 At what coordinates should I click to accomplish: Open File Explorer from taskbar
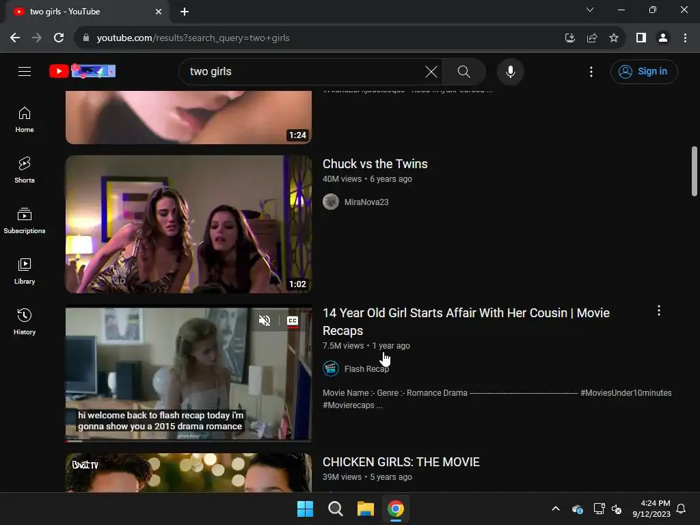click(x=365, y=509)
